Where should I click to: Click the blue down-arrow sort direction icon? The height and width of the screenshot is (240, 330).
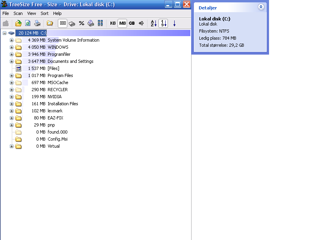[x=174, y=23]
